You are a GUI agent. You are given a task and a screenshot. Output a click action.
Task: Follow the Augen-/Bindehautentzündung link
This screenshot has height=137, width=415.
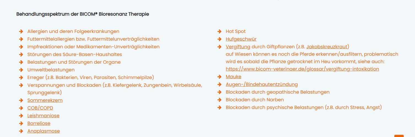click(262, 85)
